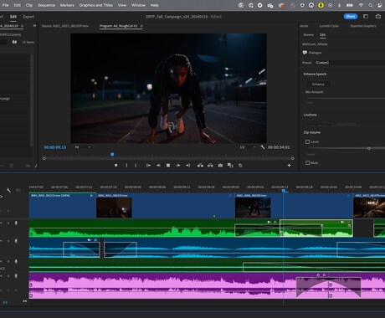Image resolution: width=385 pixels, height=318 pixels.
Task: Click the voice-over microphone on fourth audio track
Action: coord(16,276)
